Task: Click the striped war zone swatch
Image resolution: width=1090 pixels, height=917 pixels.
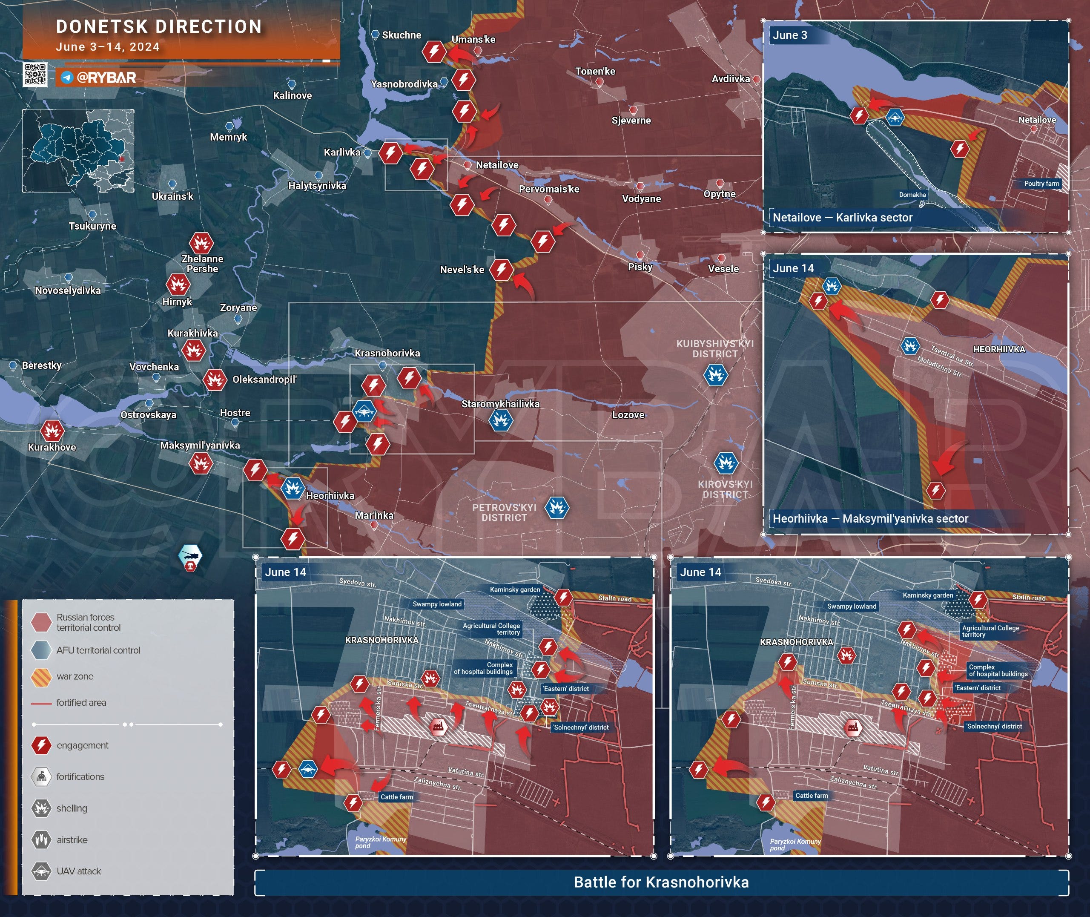Action: [41, 677]
